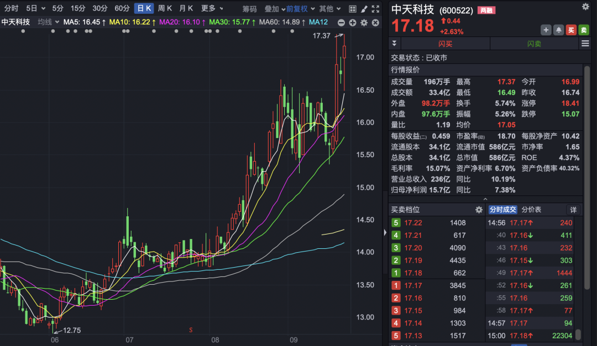
Task: Click the 跌停 15.07 limit-down value
Action: tap(570, 114)
